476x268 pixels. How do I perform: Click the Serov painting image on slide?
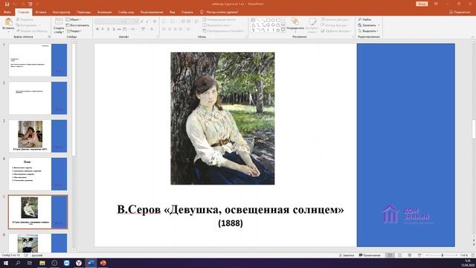(x=222, y=118)
